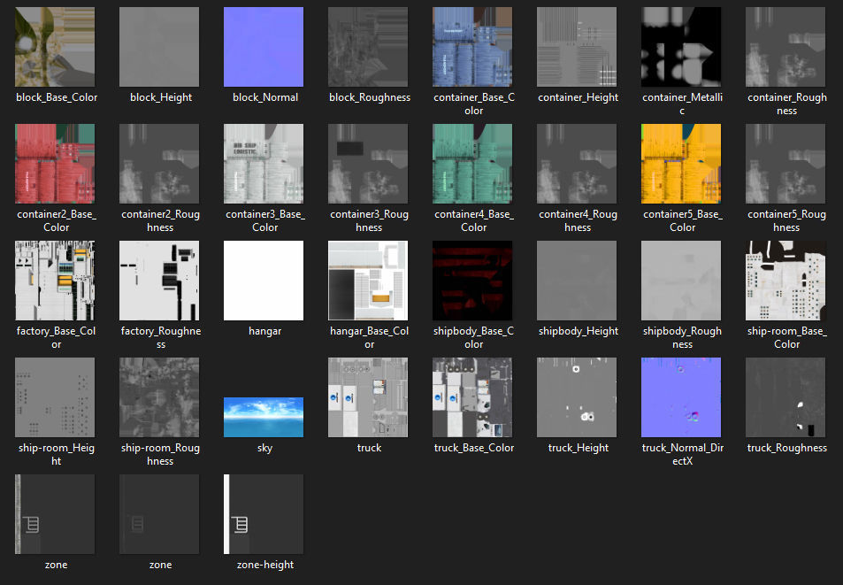
Task: Click the factory_Roughness file name label
Action: click(x=161, y=338)
